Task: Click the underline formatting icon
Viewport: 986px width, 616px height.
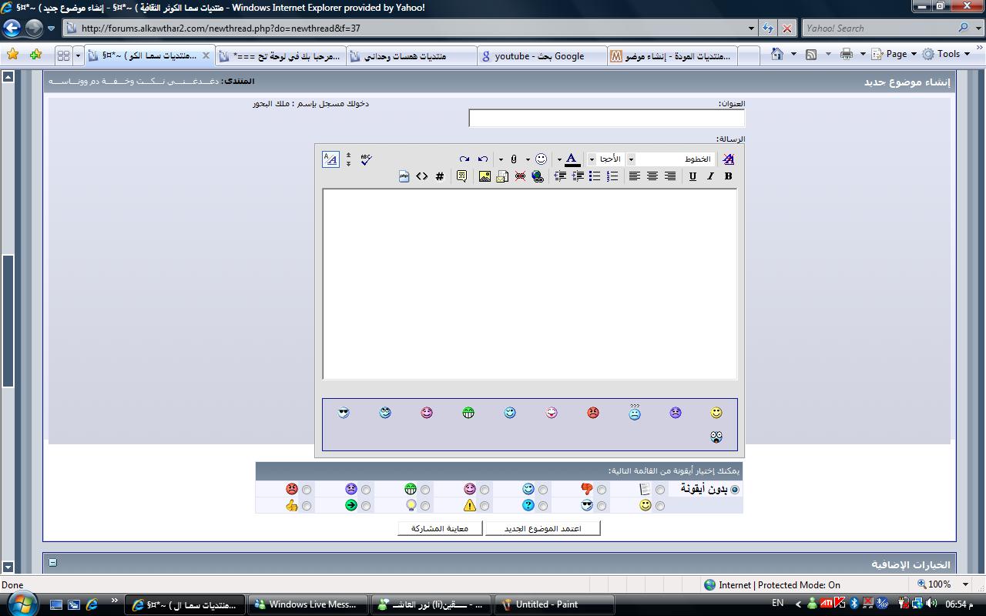Action: point(693,176)
